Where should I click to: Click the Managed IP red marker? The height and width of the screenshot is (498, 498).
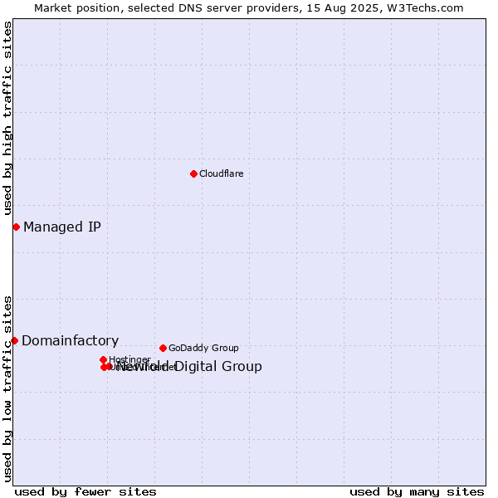17,227
